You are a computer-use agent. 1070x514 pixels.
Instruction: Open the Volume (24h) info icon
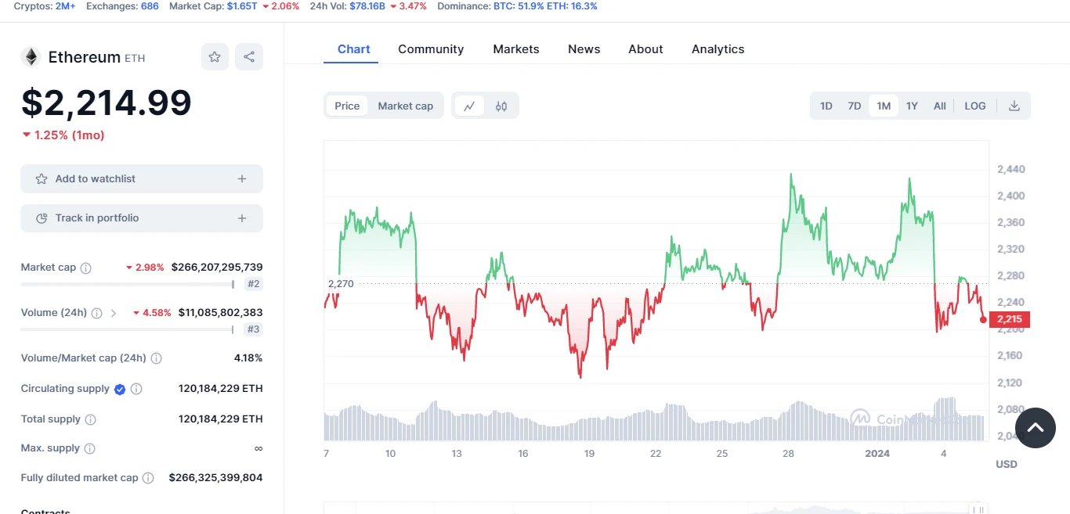(x=96, y=313)
